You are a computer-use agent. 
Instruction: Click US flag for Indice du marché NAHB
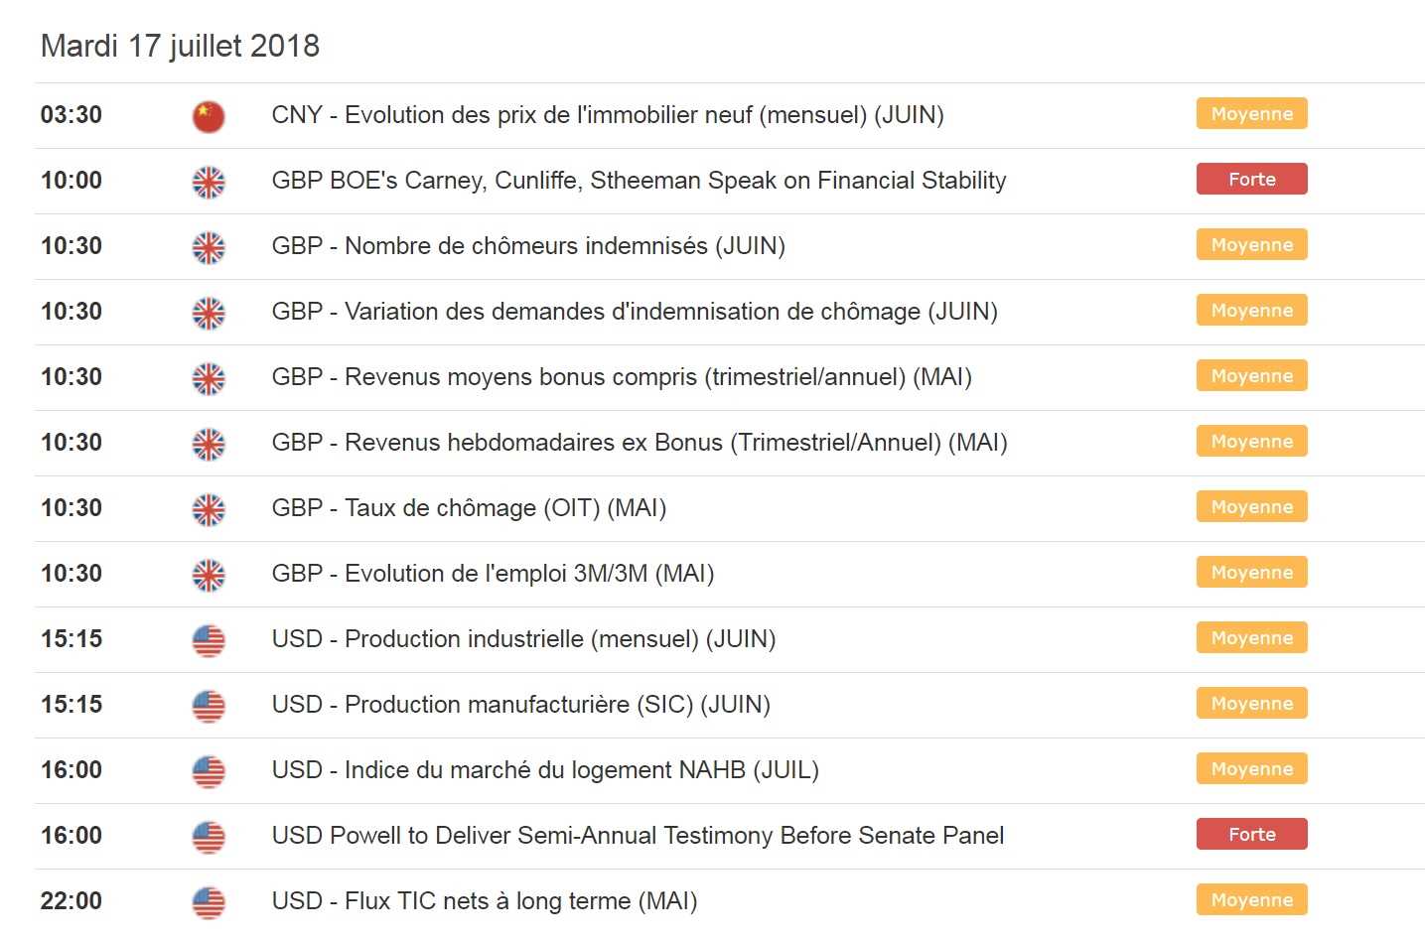coord(209,771)
